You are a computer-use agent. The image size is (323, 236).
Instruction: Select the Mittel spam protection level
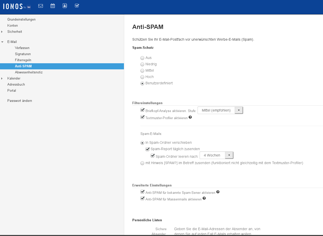[142, 71]
